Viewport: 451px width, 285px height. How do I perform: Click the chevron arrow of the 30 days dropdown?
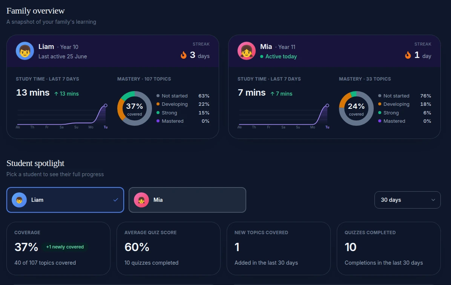[433, 200]
